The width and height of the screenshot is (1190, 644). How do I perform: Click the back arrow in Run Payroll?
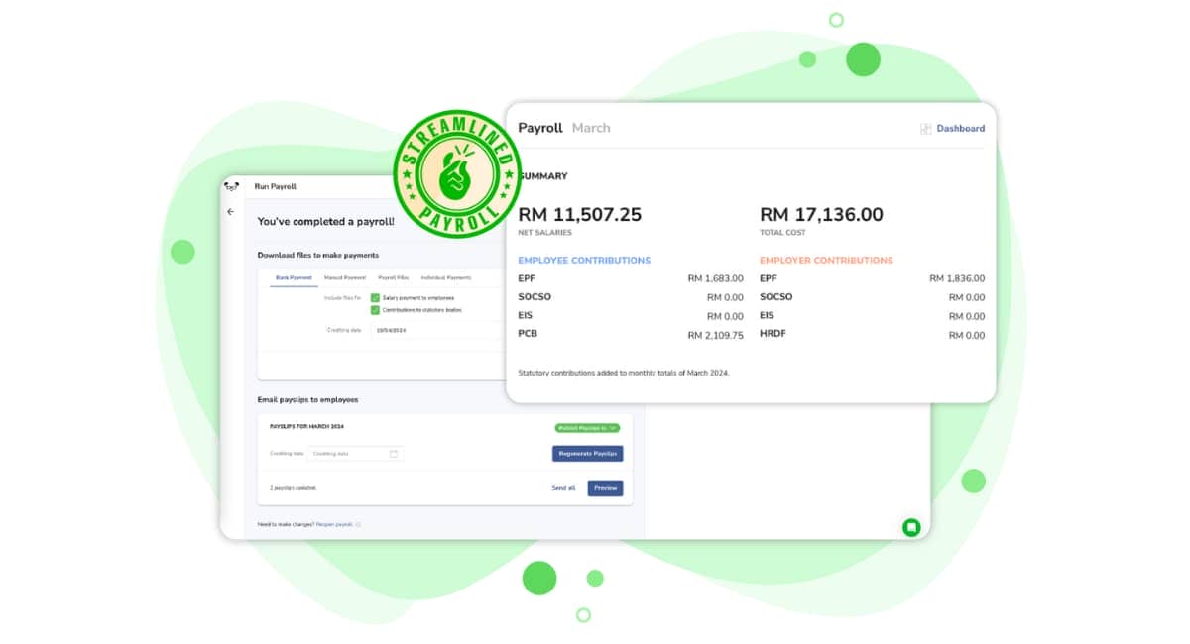coord(230,211)
